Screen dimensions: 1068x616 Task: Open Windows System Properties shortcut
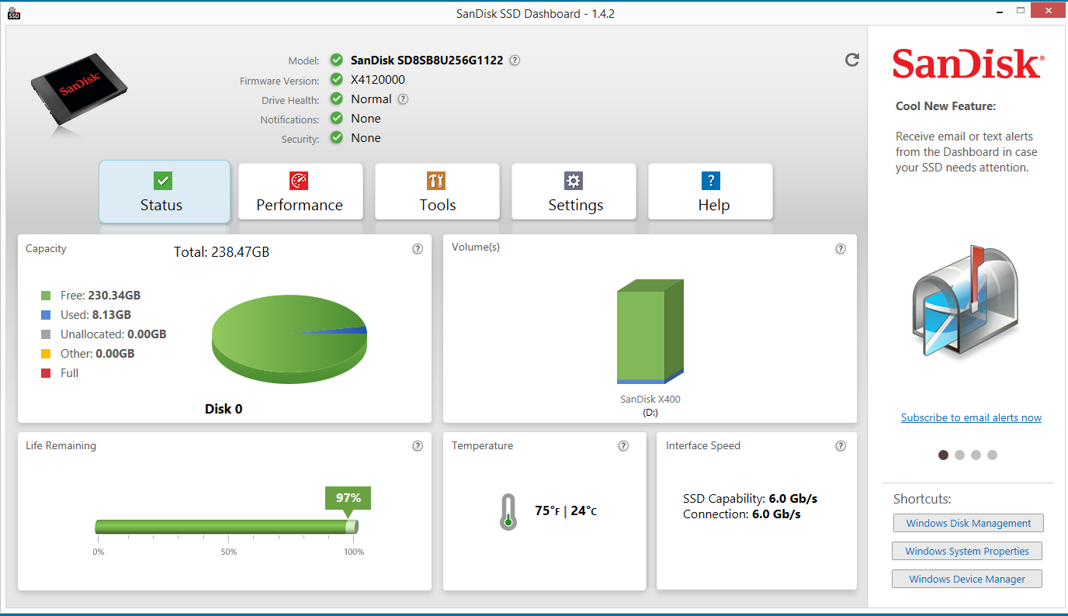click(x=967, y=551)
